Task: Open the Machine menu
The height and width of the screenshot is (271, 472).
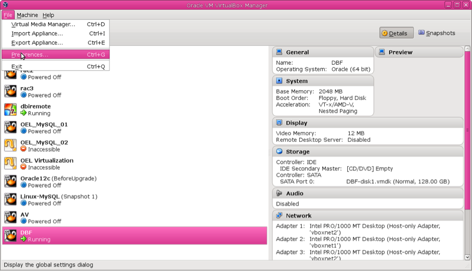Action: [x=27, y=15]
